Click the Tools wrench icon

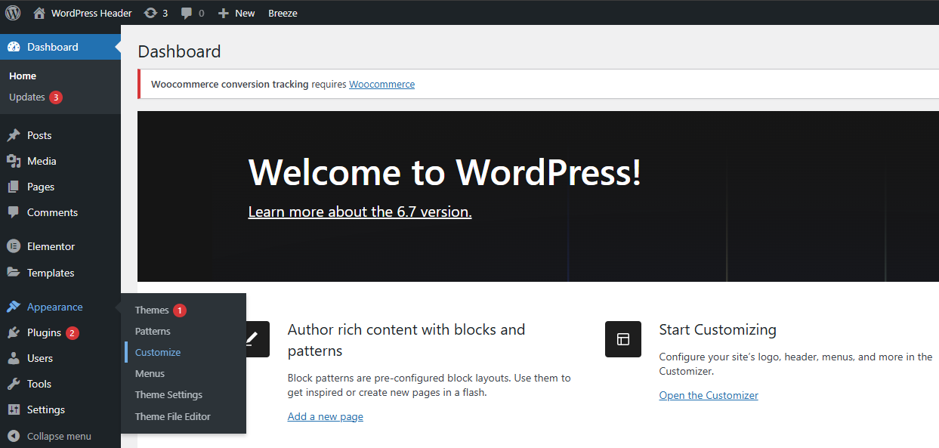pyautogui.click(x=14, y=384)
